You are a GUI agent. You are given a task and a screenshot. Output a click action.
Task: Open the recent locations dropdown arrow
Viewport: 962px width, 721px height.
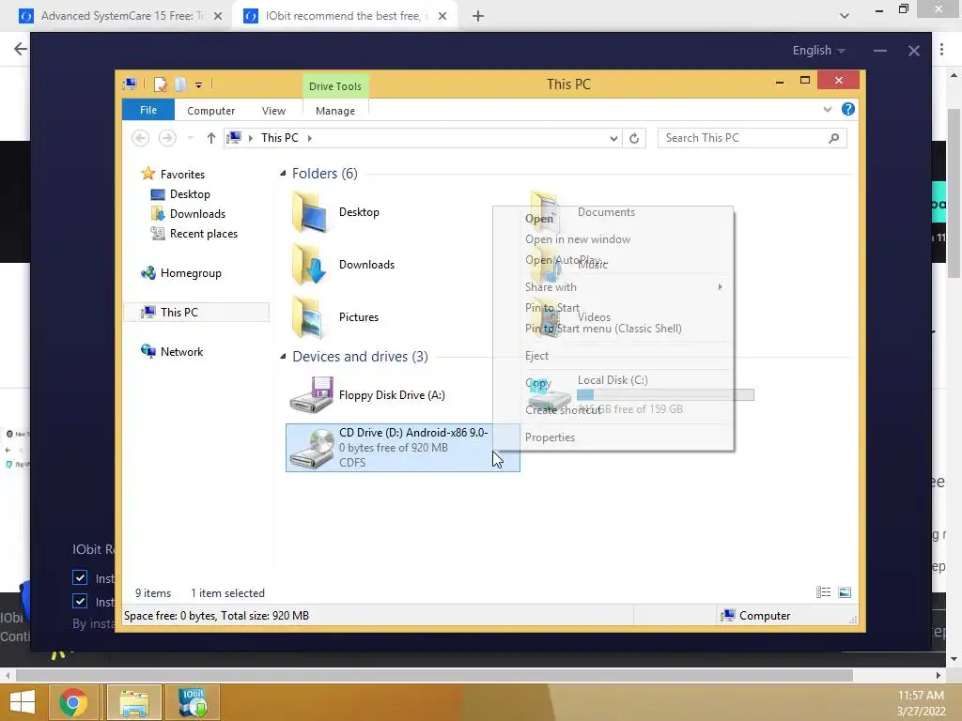coord(190,138)
